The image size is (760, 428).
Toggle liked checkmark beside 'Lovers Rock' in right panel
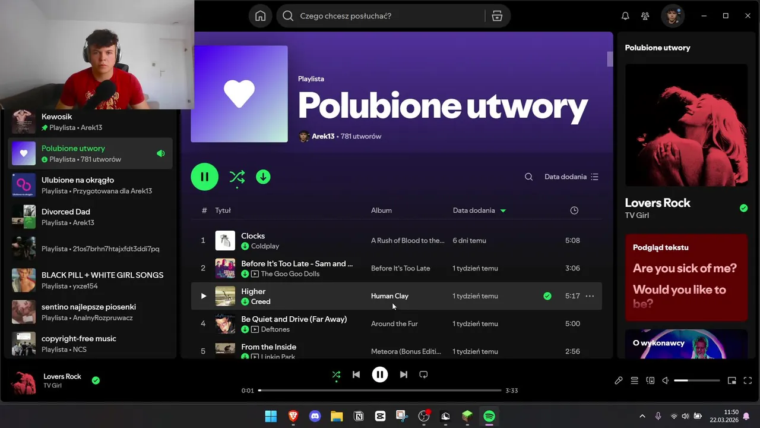tap(743, 208)
